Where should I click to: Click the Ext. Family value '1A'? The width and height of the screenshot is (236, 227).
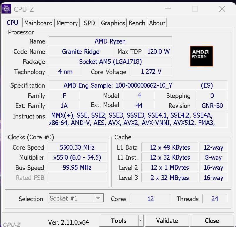[64, 106]
